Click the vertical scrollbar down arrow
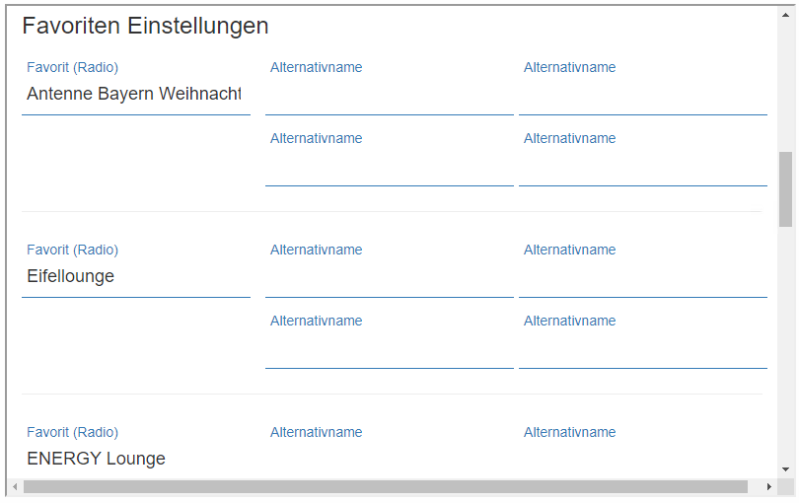The height and width of the screenshot is (503, 799). coord(785,469)
